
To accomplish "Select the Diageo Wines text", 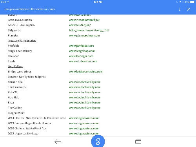I will point(16,113).
